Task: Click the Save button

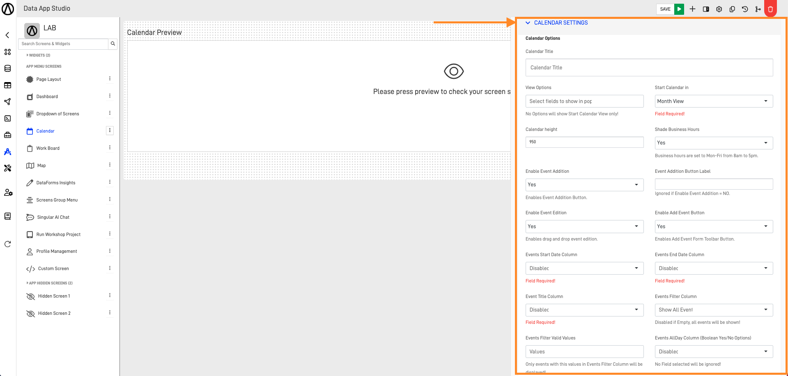Action: click(x=665, y=9)
